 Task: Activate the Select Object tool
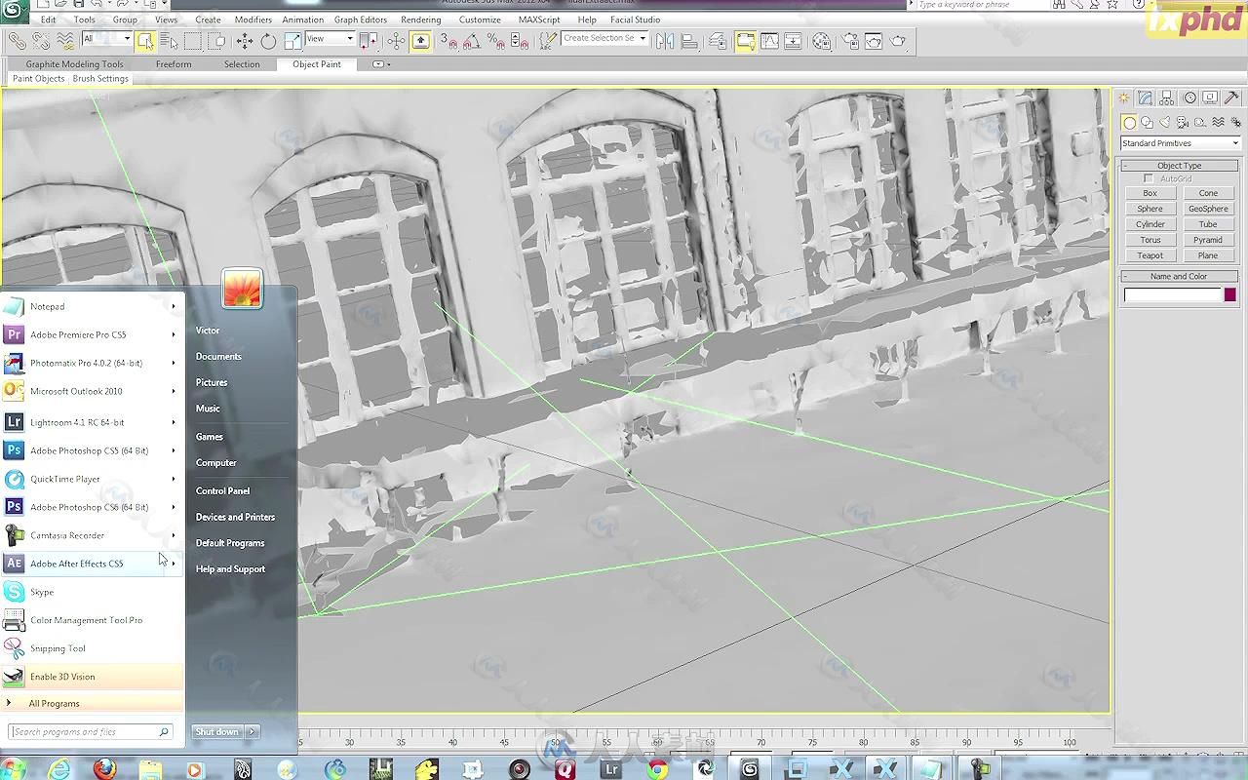145,41
